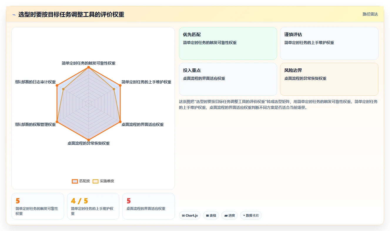The image size is (390, 231).
Task: Click radar axis label 简单定时任务的触发可靠性权重
Action: (88, 63)
